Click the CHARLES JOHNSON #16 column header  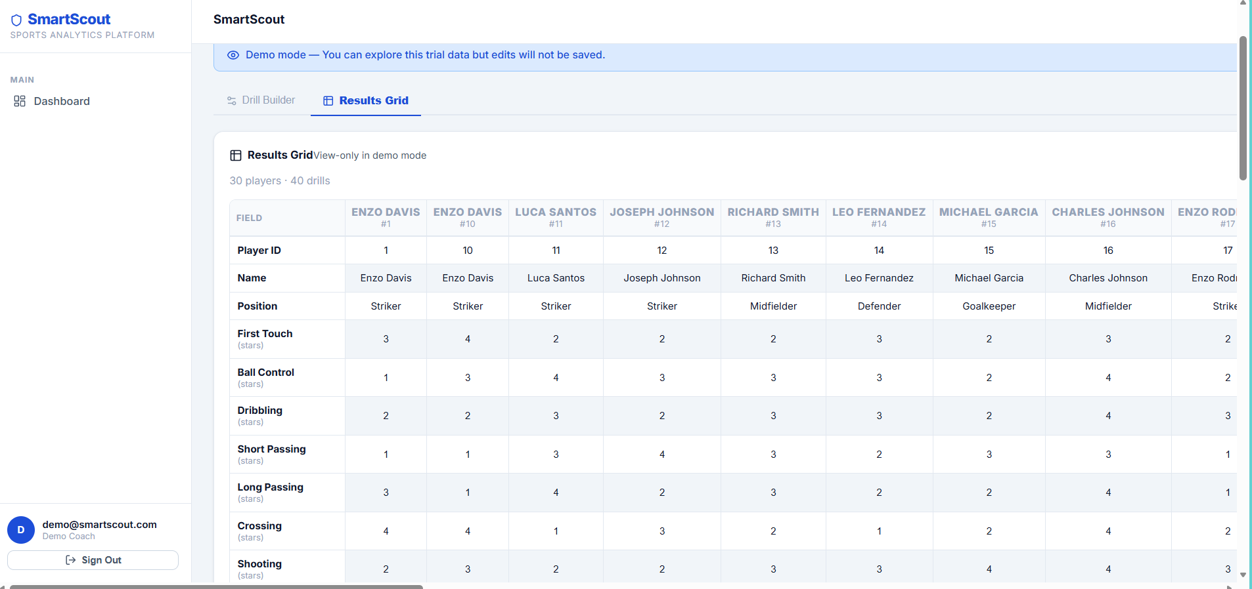pyautogui.click(x=1108, y=218)
